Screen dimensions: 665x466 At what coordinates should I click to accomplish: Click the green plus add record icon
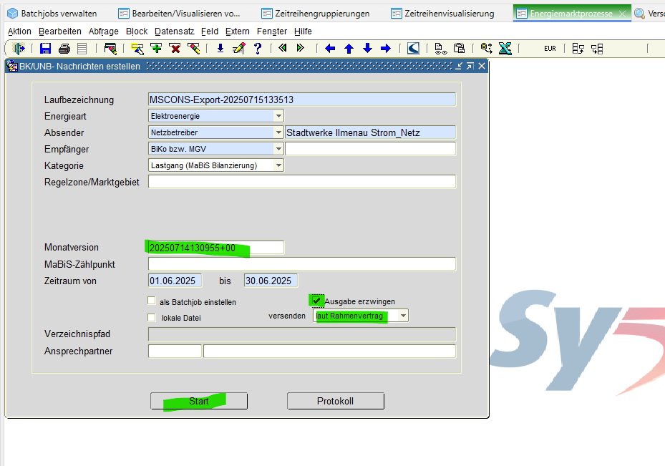[x=156, y=49]
